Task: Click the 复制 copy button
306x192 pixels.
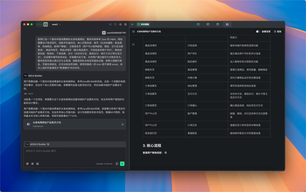Action: 277,32
